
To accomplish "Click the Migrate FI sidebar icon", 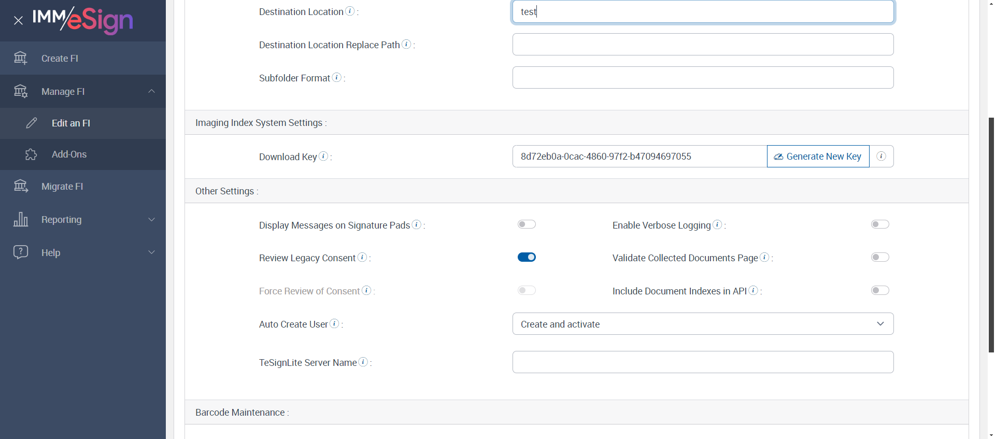I will [21, 186].
